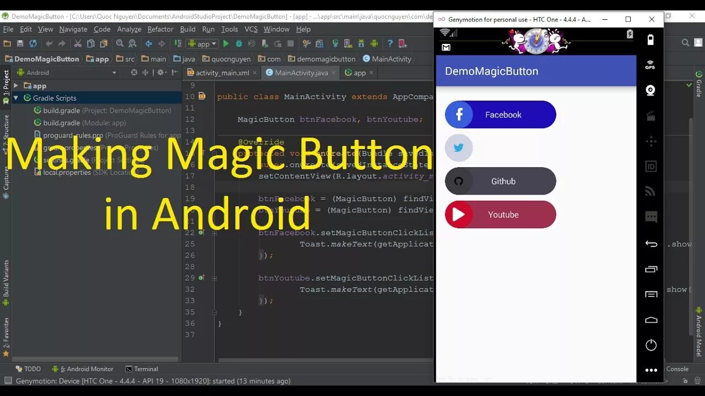
Task: Open the File menu
Action: pyautogui.click(x=8, y=29)
